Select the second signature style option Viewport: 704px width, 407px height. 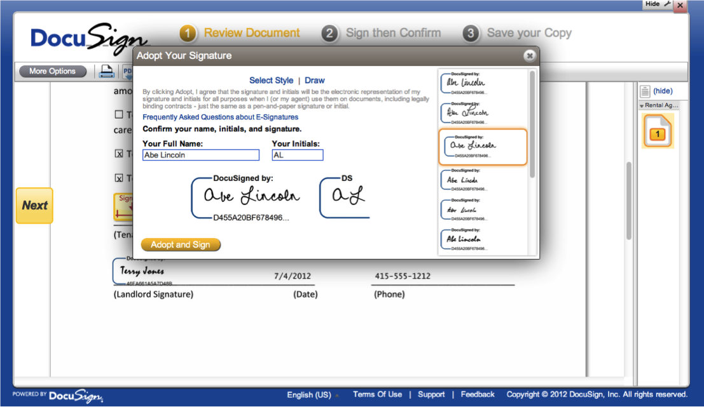[x=465, y=113]
